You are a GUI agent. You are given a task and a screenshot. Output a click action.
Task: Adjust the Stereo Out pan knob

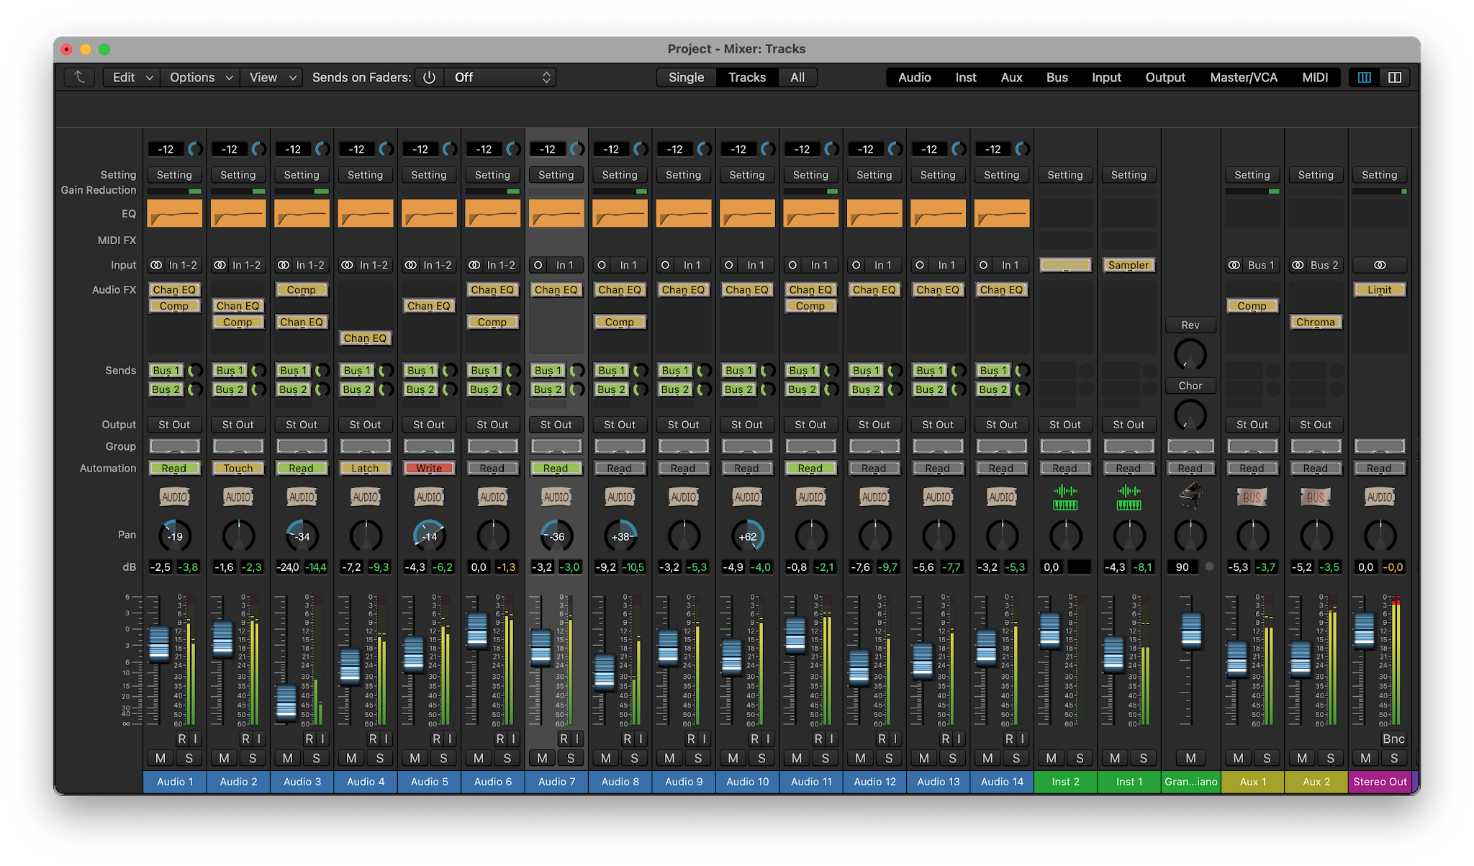tap(1380, 536)
